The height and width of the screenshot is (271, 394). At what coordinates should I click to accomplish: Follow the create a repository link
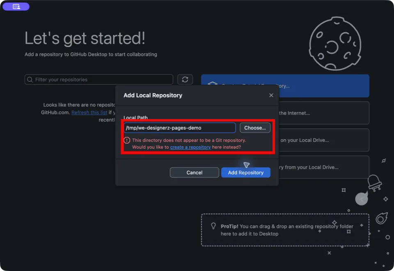pos(190,147)
